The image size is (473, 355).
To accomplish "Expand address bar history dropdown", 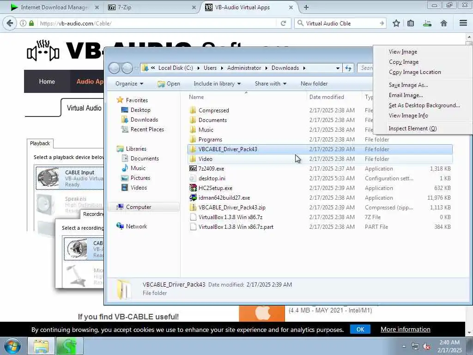I will 338,68.
